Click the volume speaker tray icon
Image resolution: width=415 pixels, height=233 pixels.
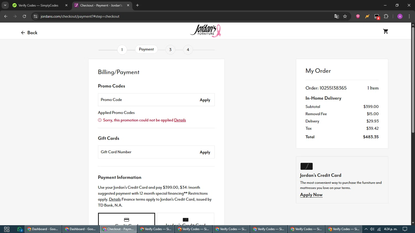point(372,229)
